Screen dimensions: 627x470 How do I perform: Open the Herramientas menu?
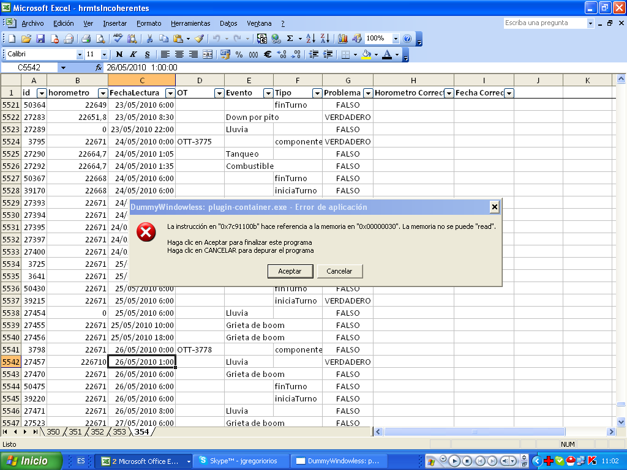pyautogui.click(x=190, y=24)
